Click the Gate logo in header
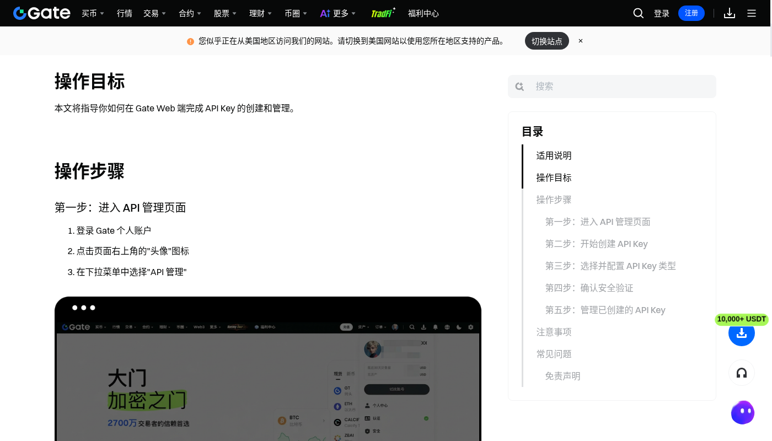 pos(42,13)
